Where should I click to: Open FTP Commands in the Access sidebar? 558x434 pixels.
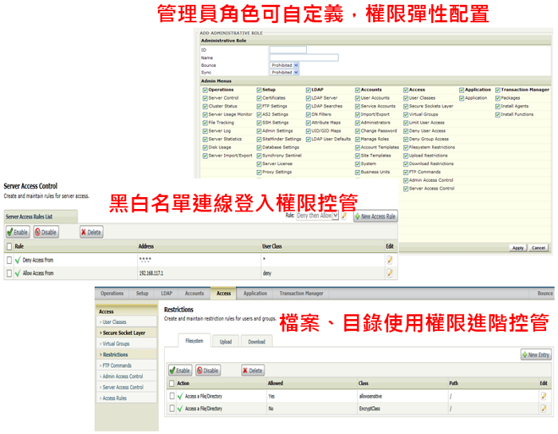pyautogui.click(x=116, y=365)
